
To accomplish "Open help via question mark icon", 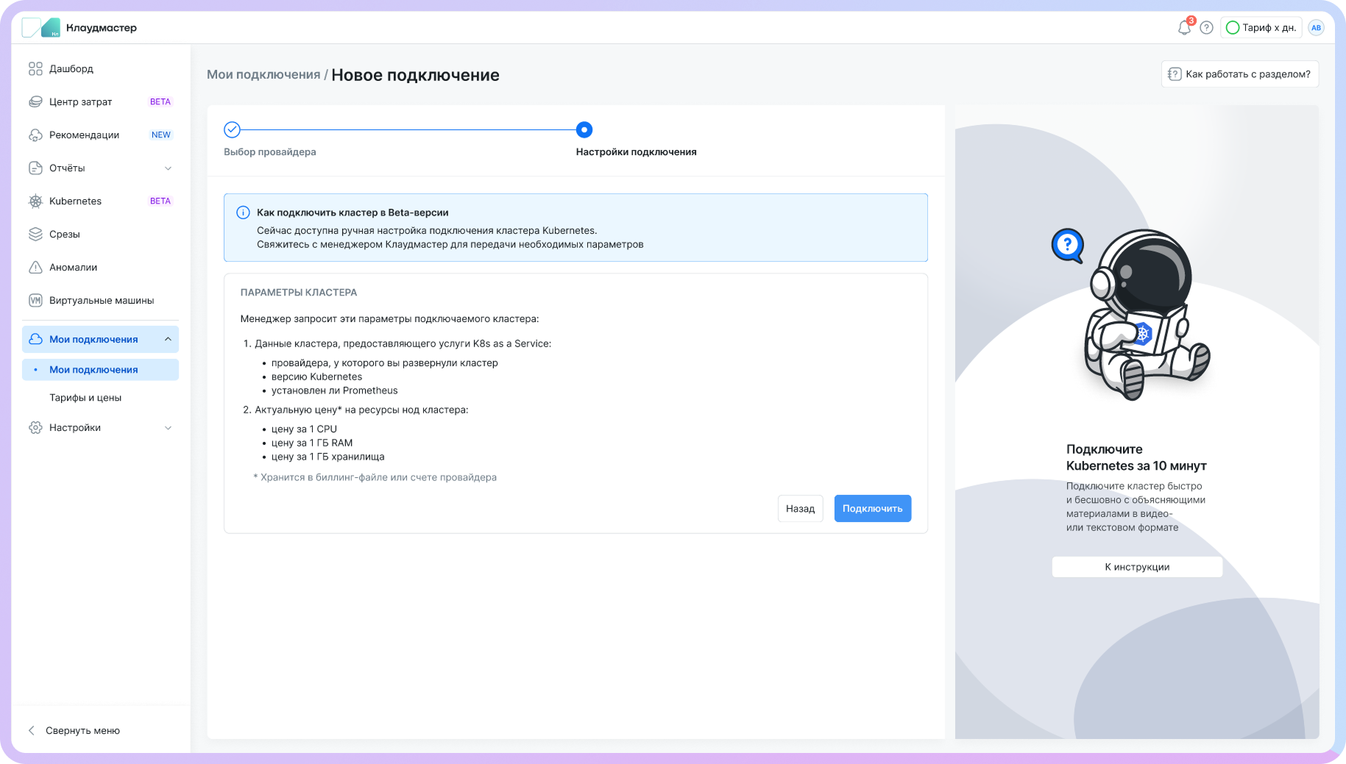I will 1206,28.
